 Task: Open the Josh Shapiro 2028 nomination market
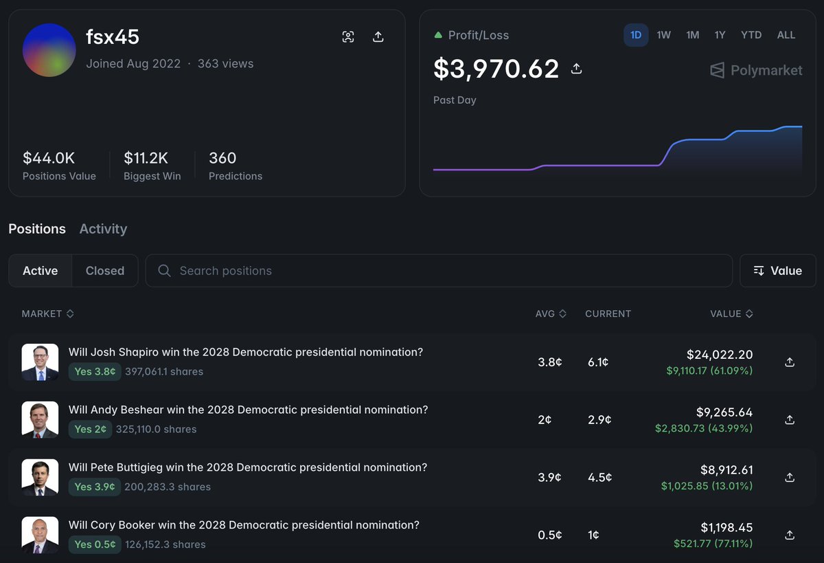point(246,352)
